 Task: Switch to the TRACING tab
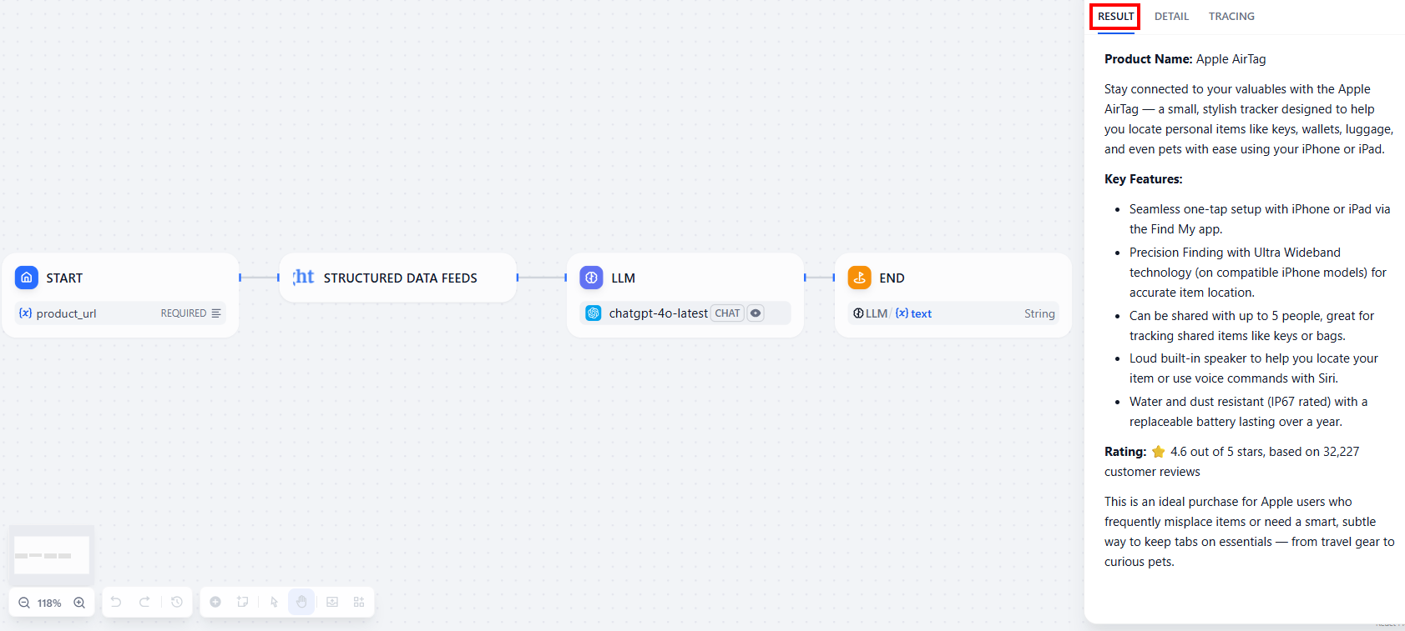pos(1231,17)
